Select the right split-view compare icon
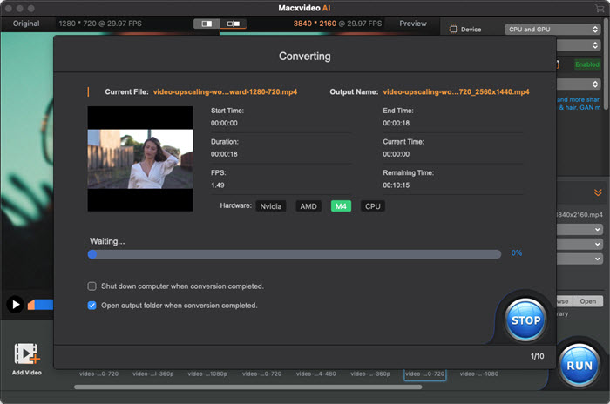The width and height of the screenshot is (610, 404). click(233, 24)
